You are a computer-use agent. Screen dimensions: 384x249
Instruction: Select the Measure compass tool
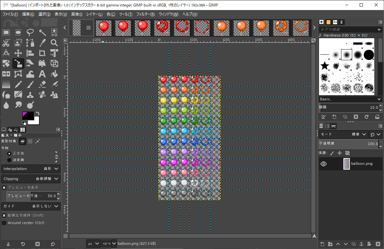click(x=6, y=53)
